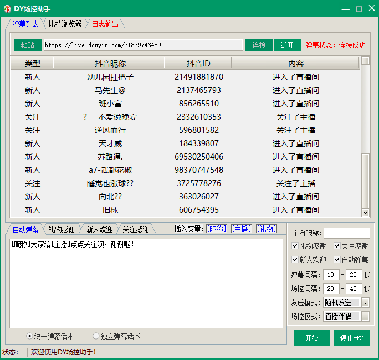Click the 粘贴 button

[x=28, y=45]
